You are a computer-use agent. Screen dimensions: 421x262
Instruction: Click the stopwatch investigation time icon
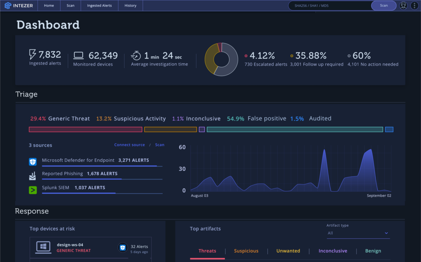click(136, 55)
